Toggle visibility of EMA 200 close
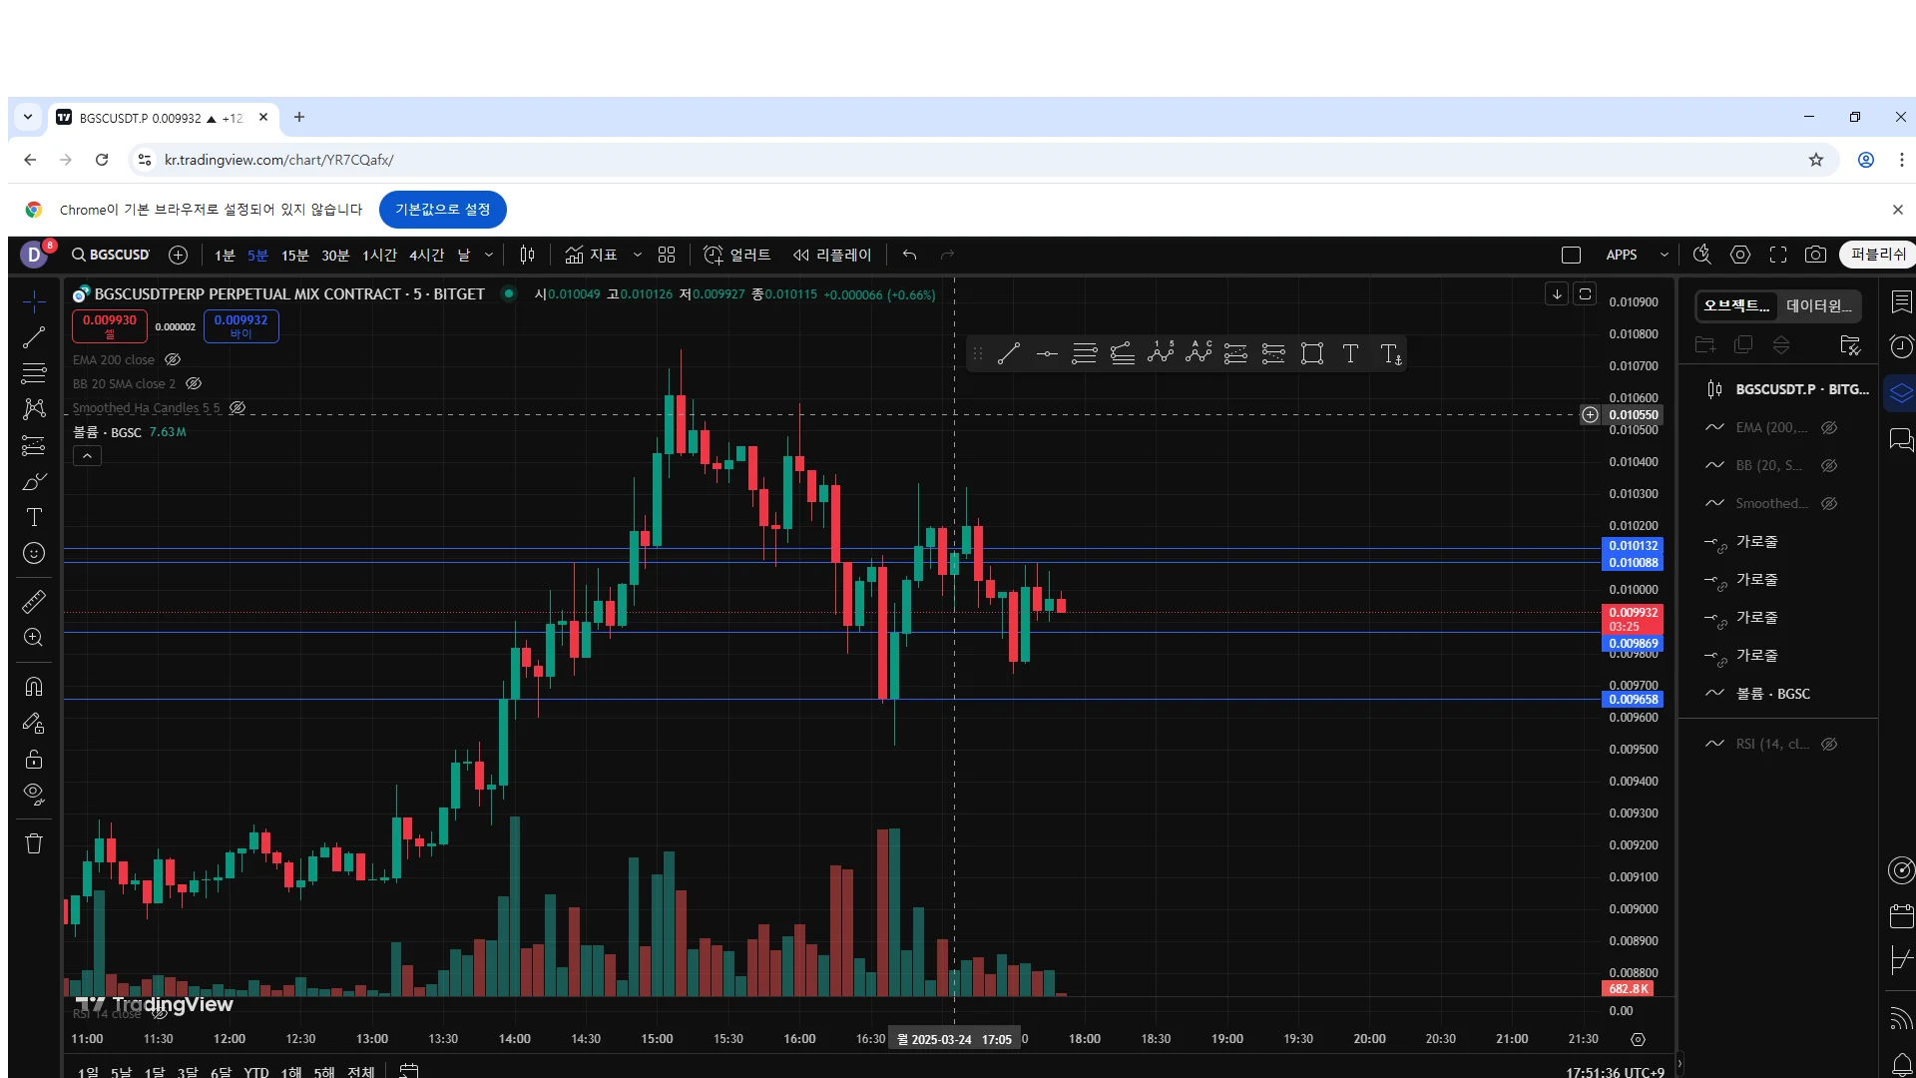The image size is (1916, 1078). pyautogui.click(x=173, y=359)
